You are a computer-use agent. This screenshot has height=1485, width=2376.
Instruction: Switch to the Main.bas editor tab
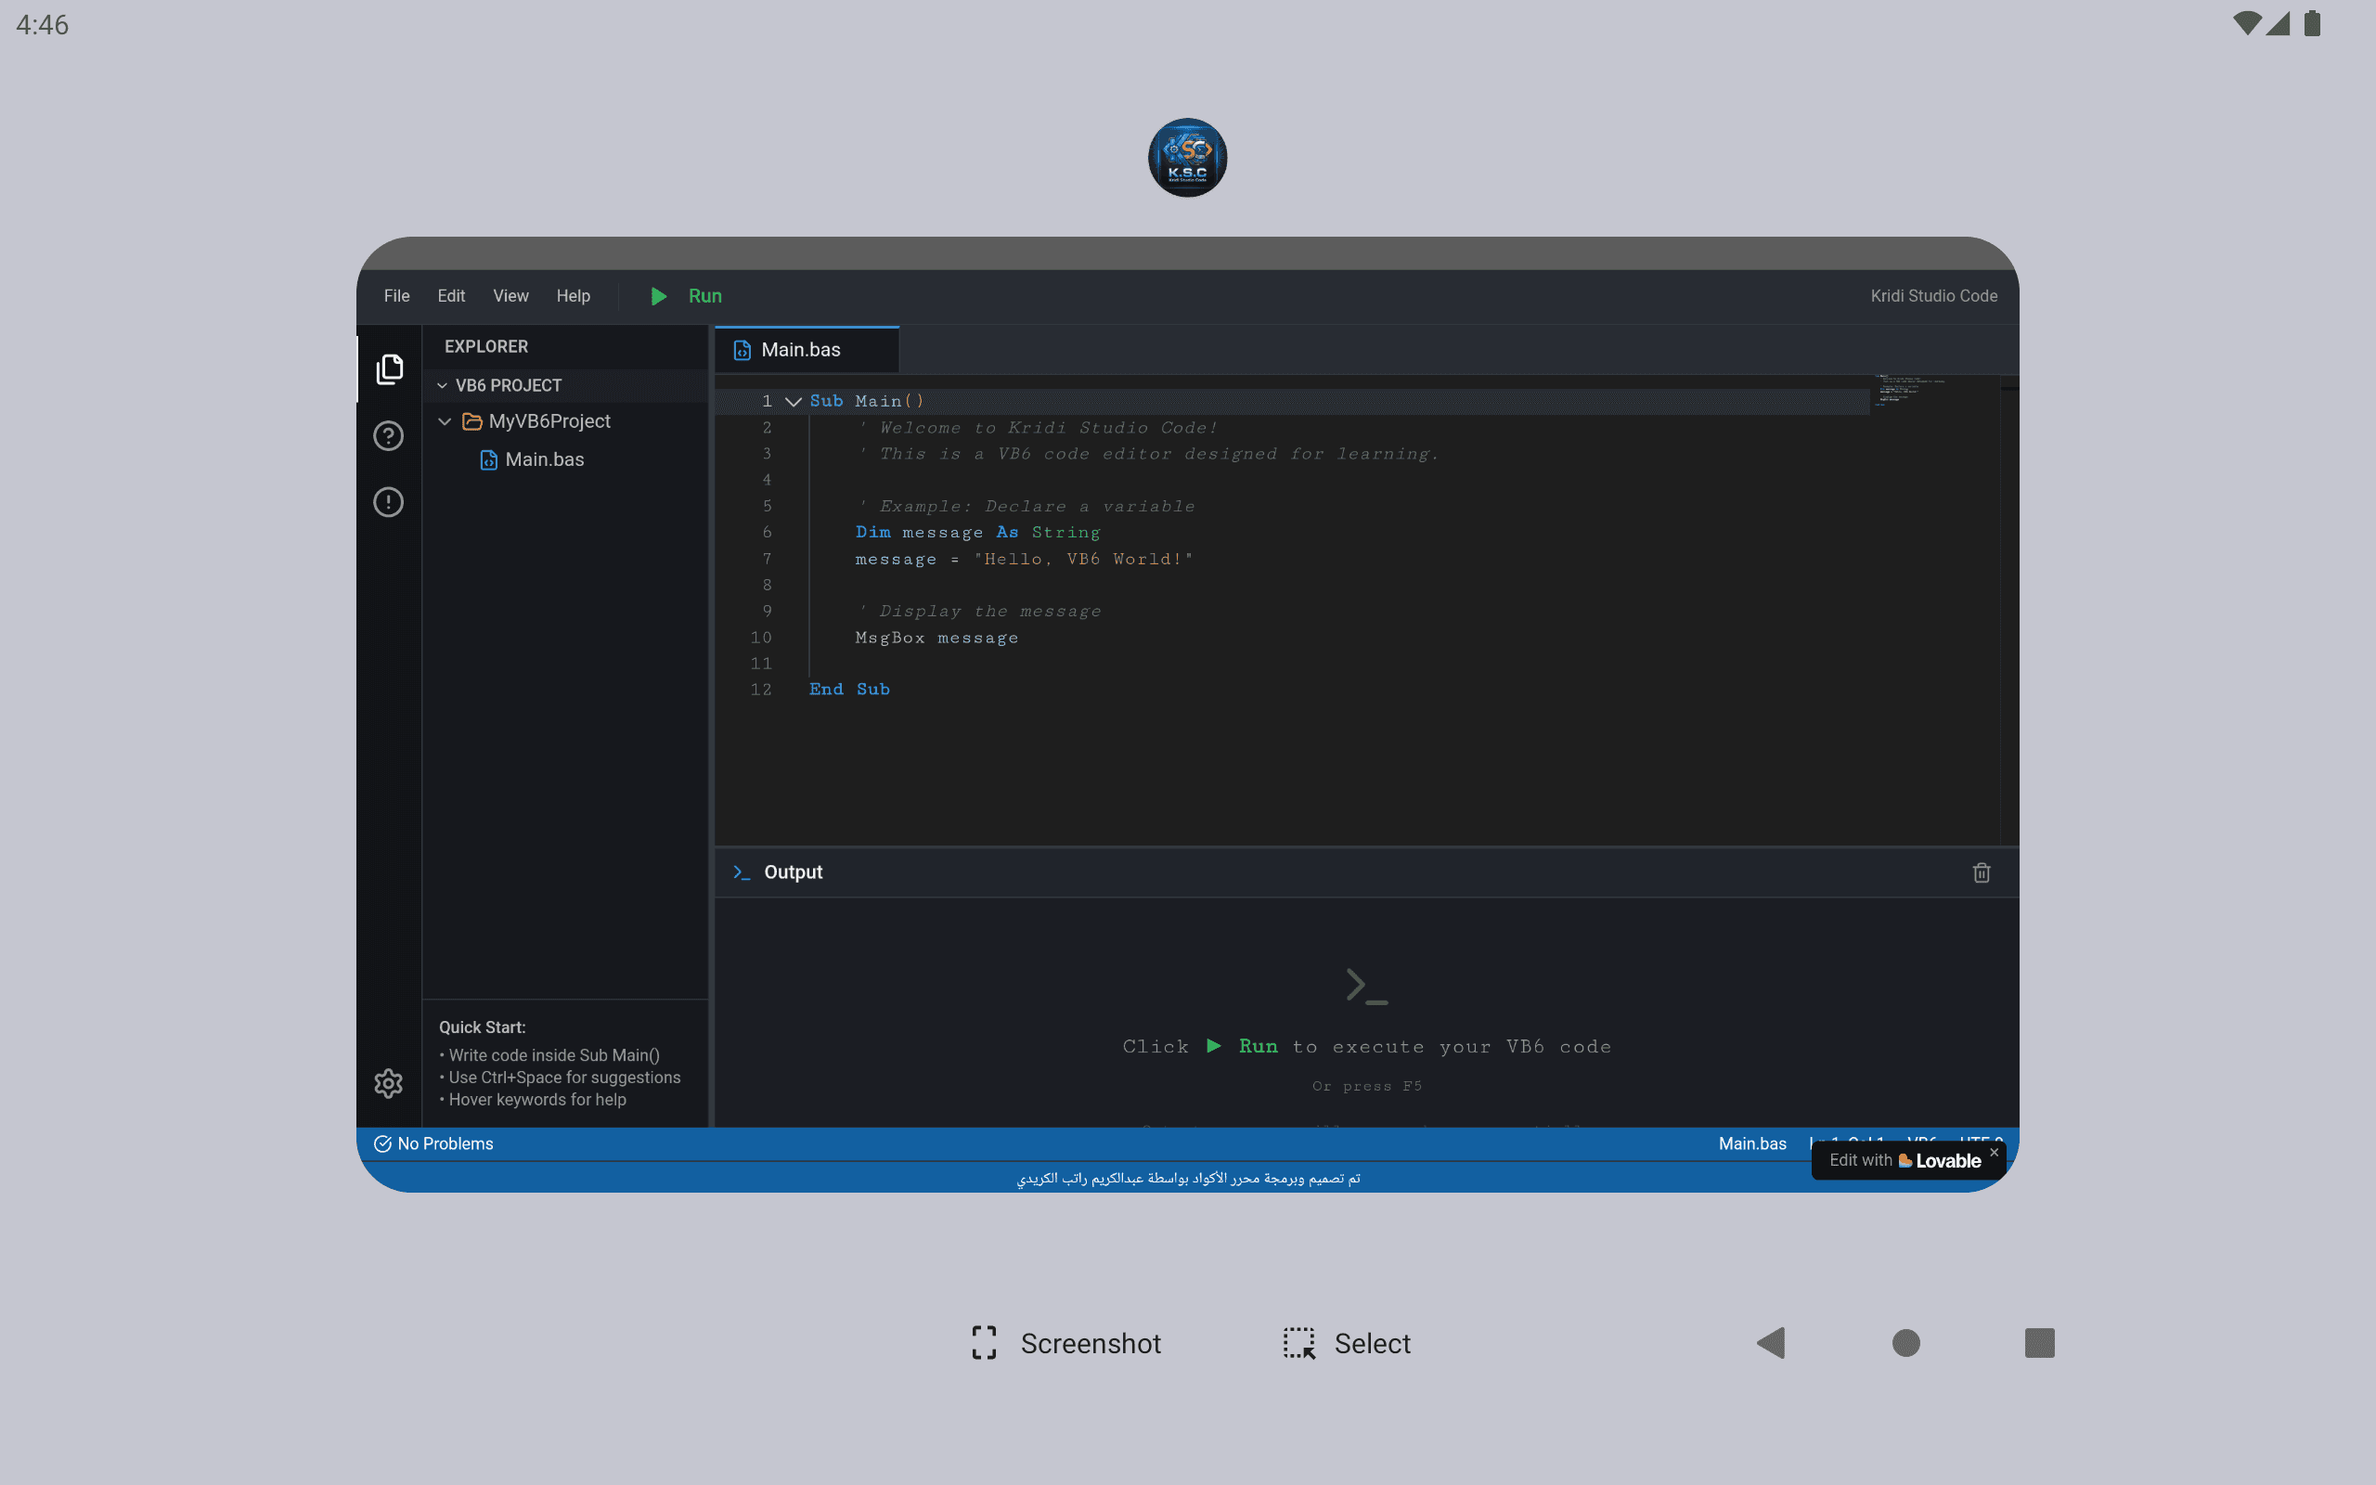click(x=800, y=350)
